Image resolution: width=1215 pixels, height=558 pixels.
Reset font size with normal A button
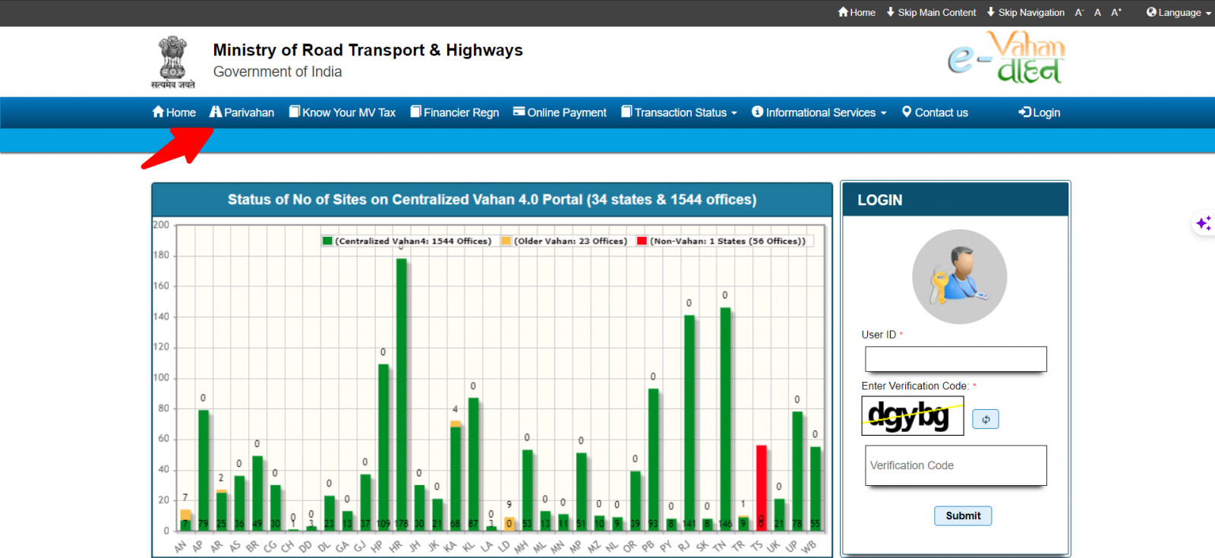tap(1097, 12)
